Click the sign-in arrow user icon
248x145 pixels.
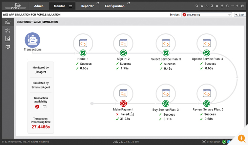(227, 6)
